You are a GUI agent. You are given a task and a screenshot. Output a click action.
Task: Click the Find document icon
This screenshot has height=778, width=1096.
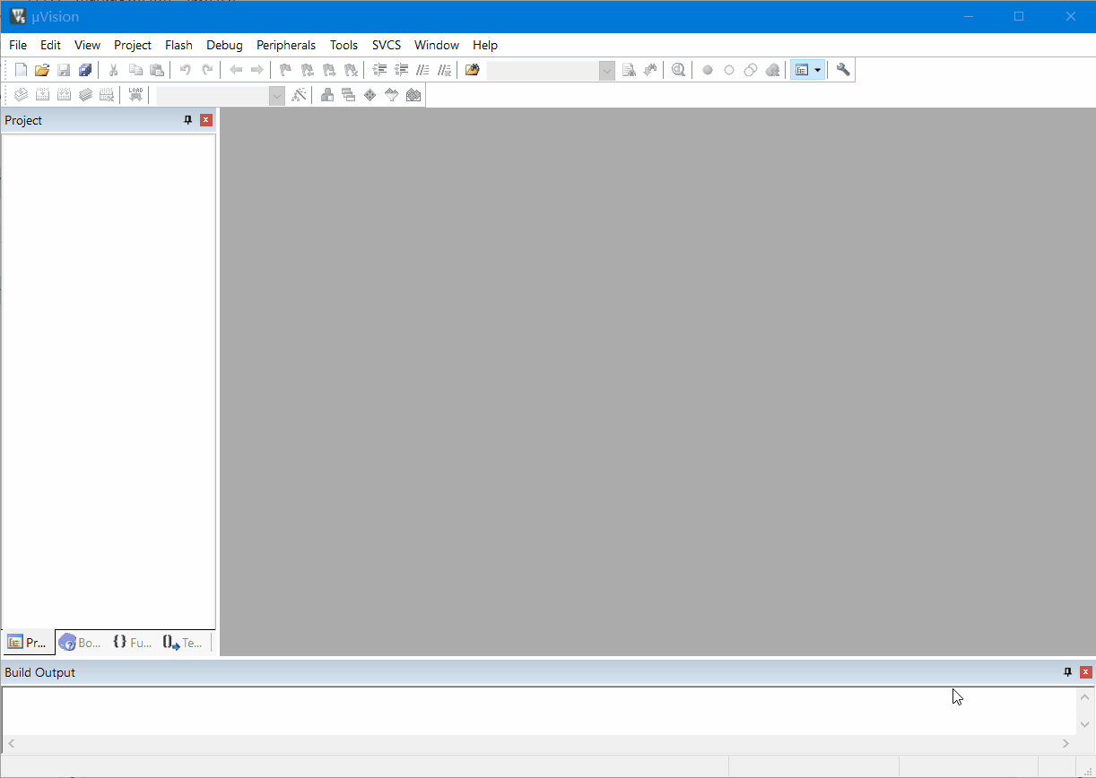point(629,70)
